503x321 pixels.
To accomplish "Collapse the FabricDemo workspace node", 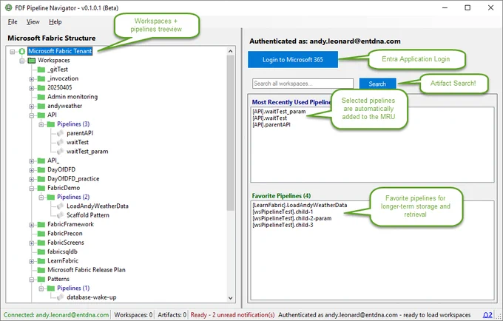I will pos(31,189).
